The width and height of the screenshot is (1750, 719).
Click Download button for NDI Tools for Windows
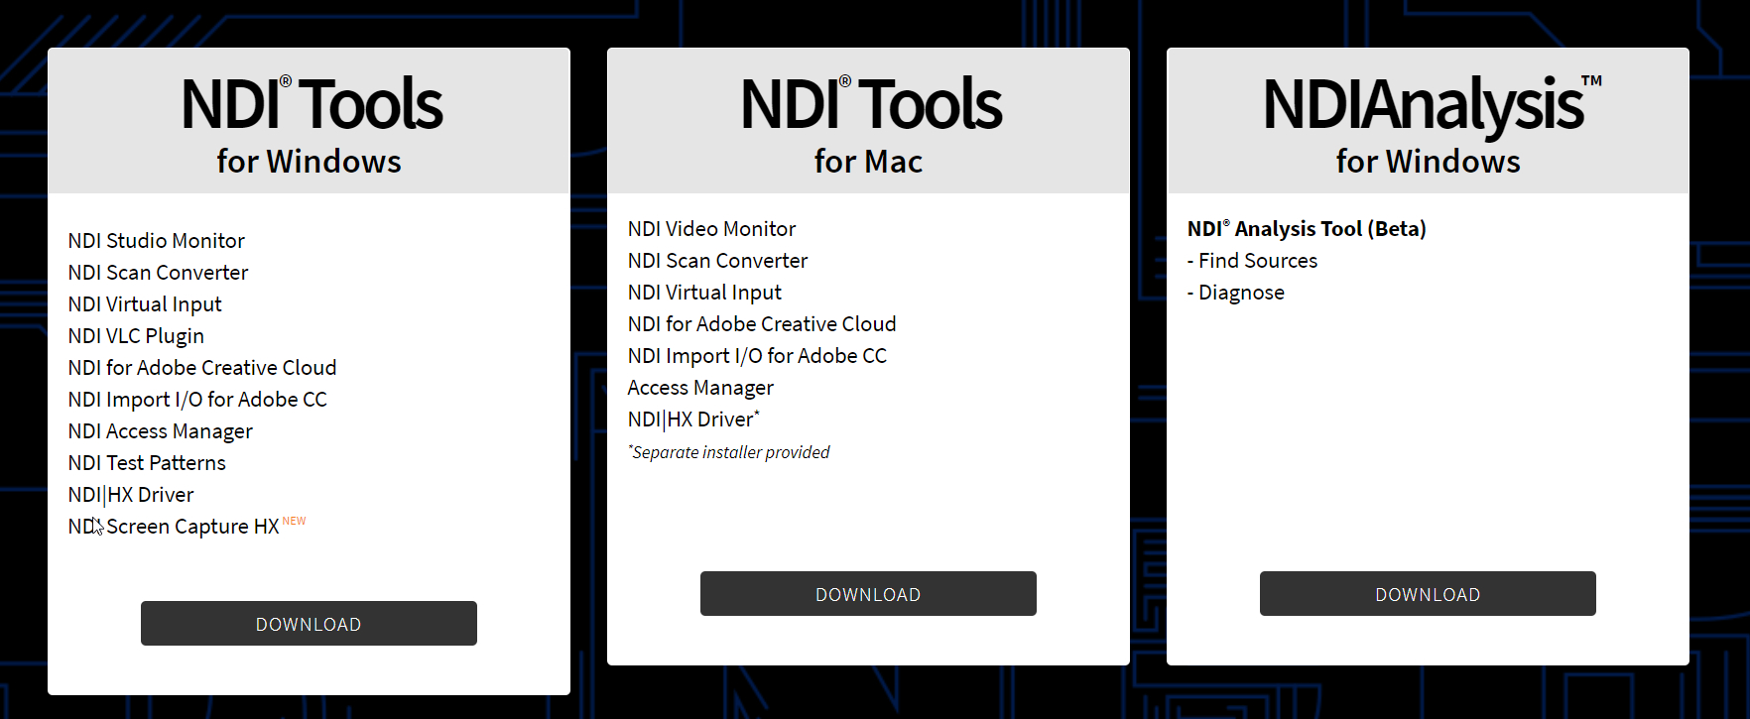[x=309, y=624]
